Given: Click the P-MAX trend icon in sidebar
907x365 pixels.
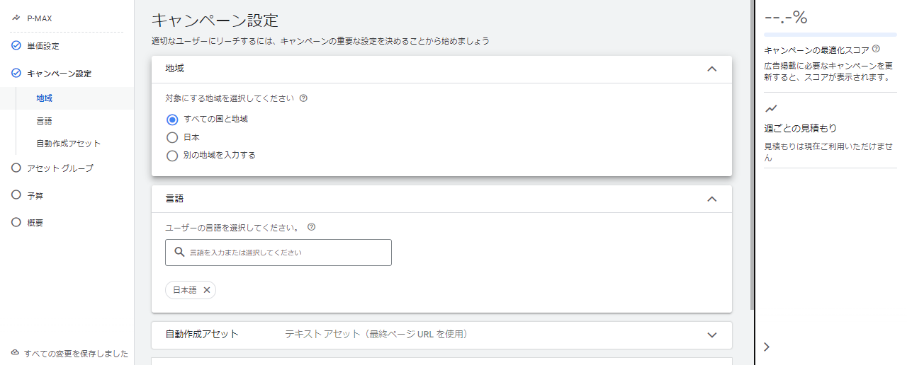Looking at the screenshot, I should click(x=16, y=18).
